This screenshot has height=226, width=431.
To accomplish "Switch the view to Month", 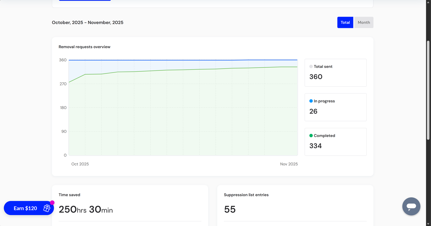I will pyautogui.click(x=364, y=22).
